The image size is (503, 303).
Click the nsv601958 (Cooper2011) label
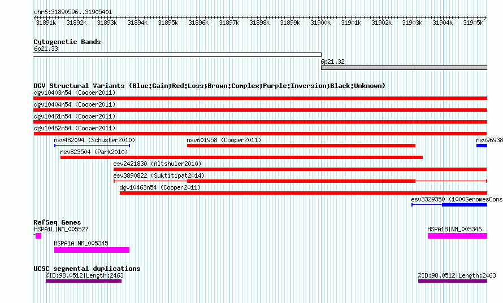point(224,140)
